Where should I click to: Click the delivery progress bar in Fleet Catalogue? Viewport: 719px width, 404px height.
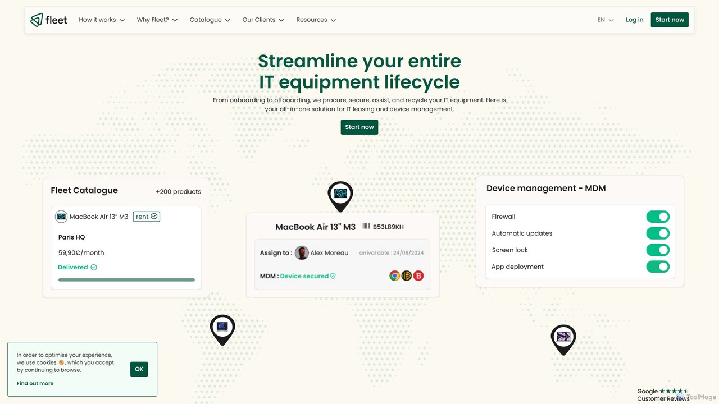coord(126,279)
